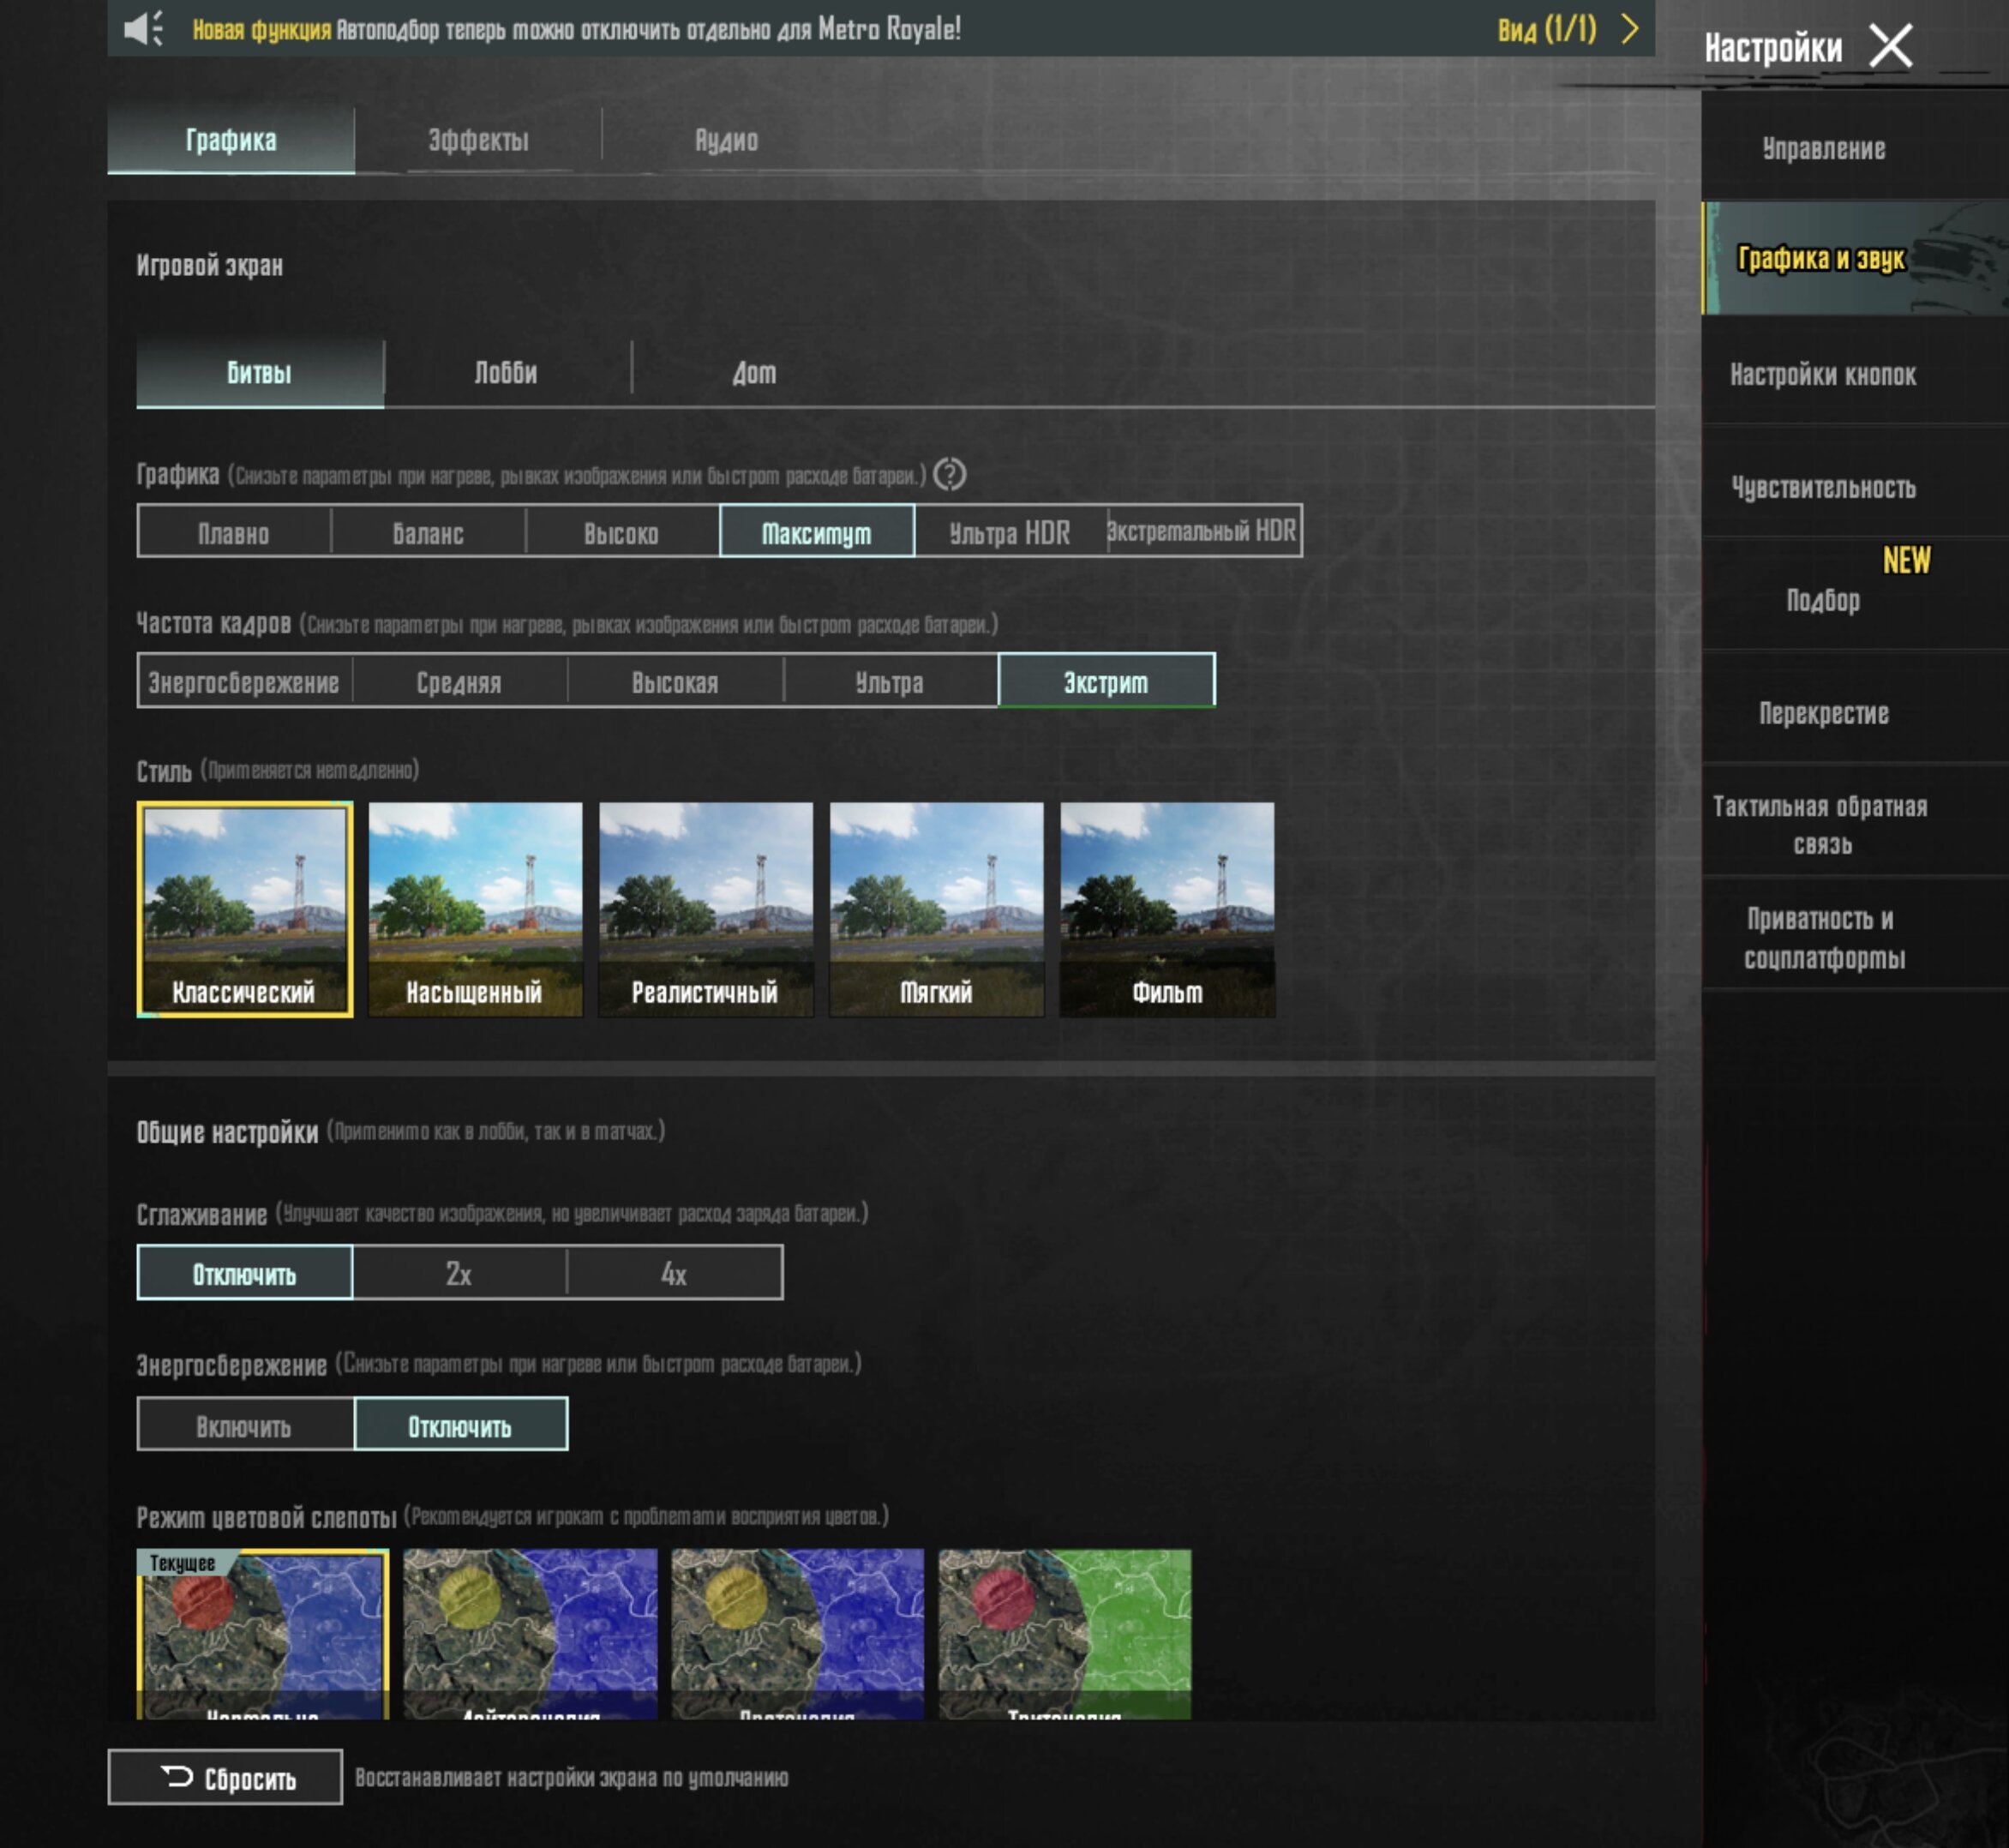This screenshot has height=1848, width=2009.
Task: Select the Дом screen tab
Action: coord(754,373)
